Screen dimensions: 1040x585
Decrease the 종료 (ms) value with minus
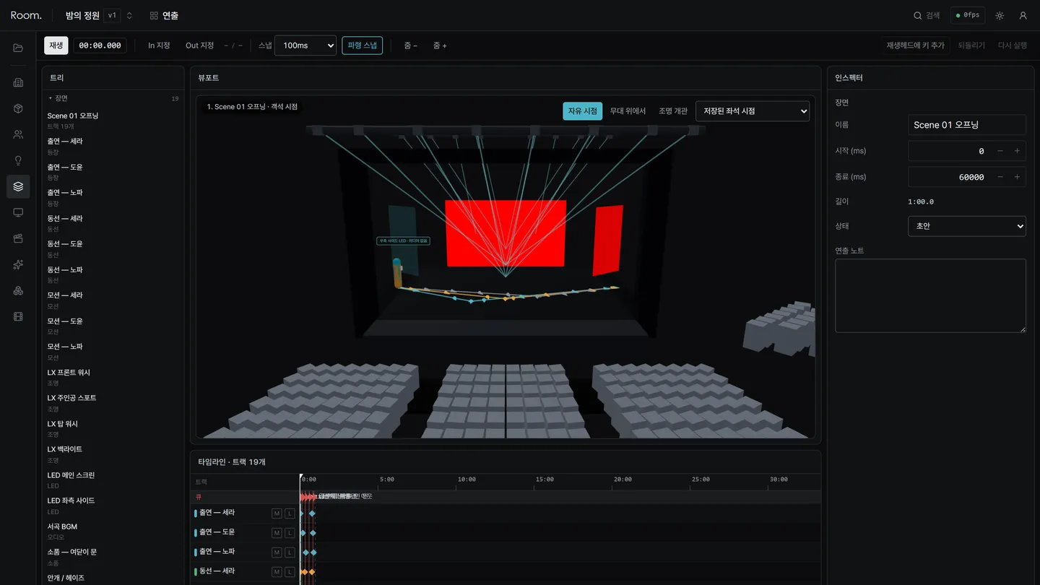[1000, 177]
